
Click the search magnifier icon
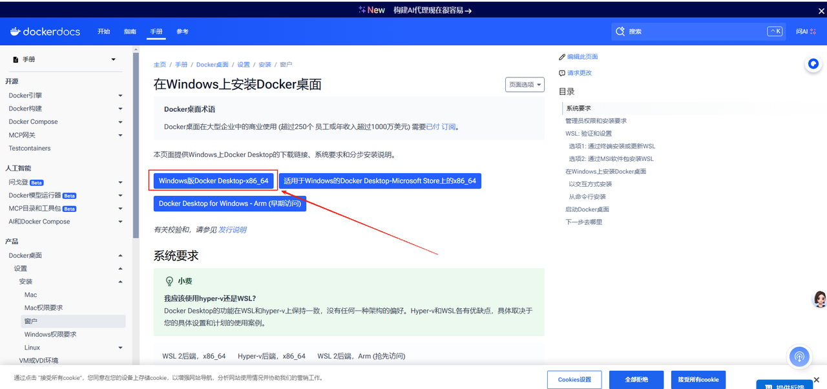pyautogui.click(x=620, y=32)
